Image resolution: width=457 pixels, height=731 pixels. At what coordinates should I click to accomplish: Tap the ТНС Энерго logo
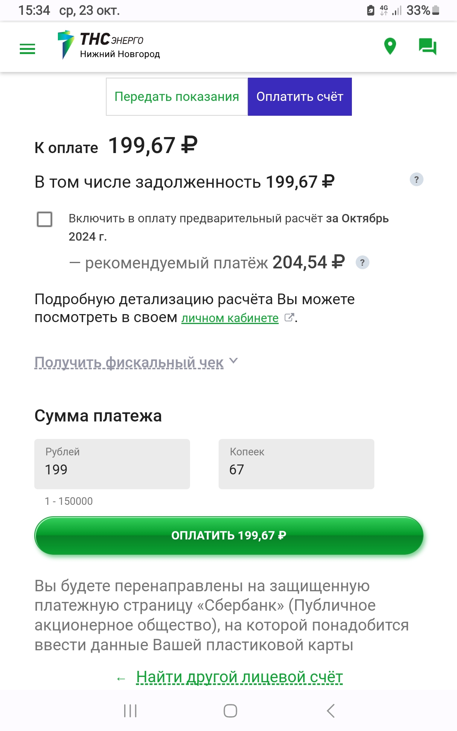pos(109,45)
